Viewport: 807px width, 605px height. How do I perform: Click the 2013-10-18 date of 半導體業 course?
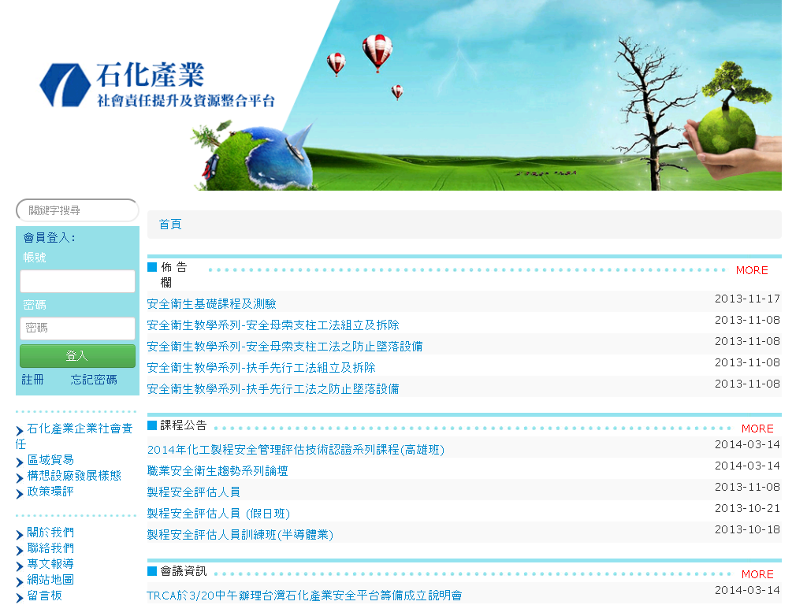(747, 529)
